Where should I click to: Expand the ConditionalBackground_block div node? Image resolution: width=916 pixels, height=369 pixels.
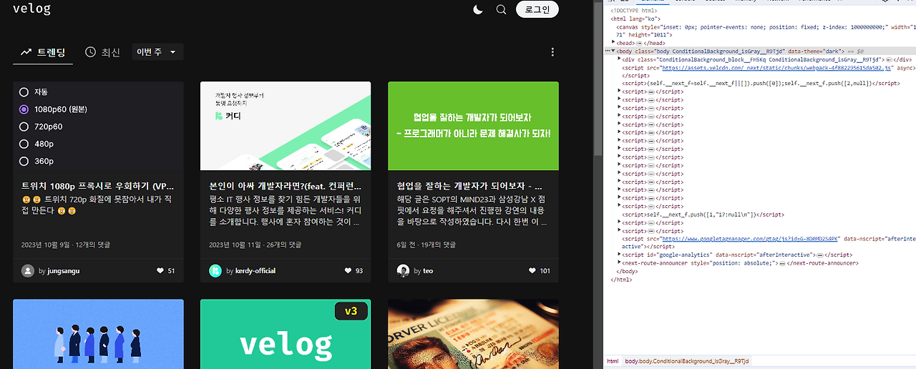click(x=620, y=59)
